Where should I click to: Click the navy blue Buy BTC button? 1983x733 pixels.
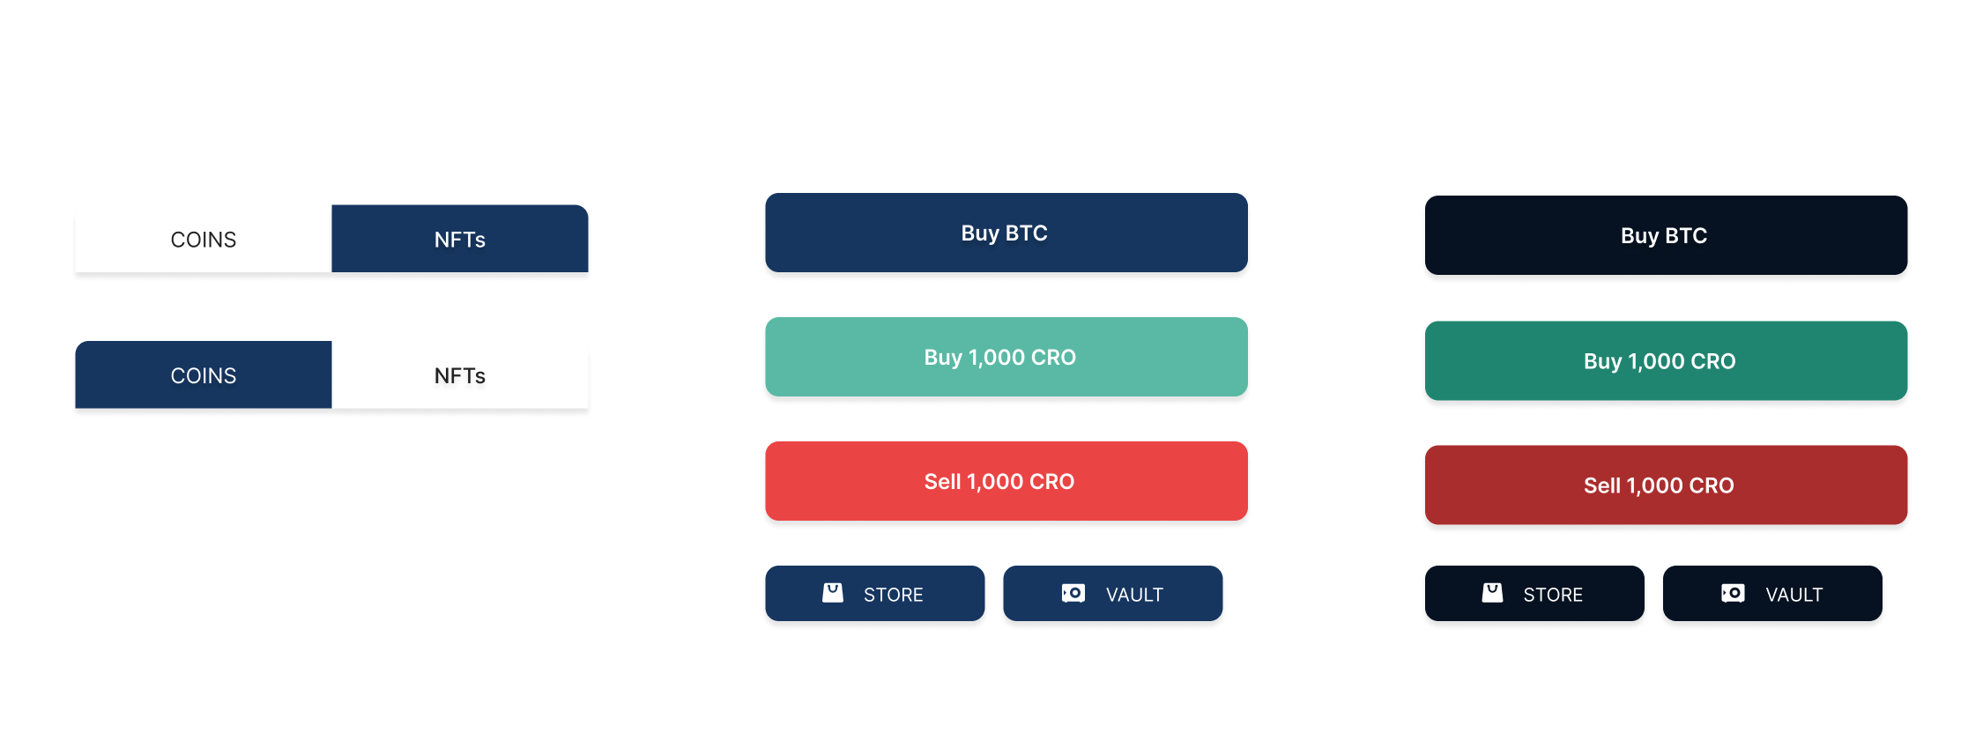[1006, 233]
